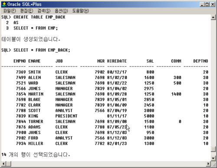Open the 도움말(H) menu
The image size is (217, 168).
pyautogui.click(x=81, y=11)
